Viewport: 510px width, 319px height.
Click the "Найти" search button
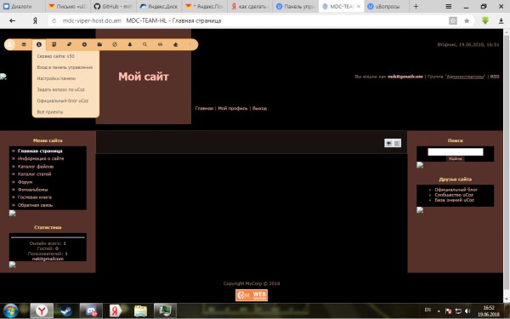pos(456,159)
